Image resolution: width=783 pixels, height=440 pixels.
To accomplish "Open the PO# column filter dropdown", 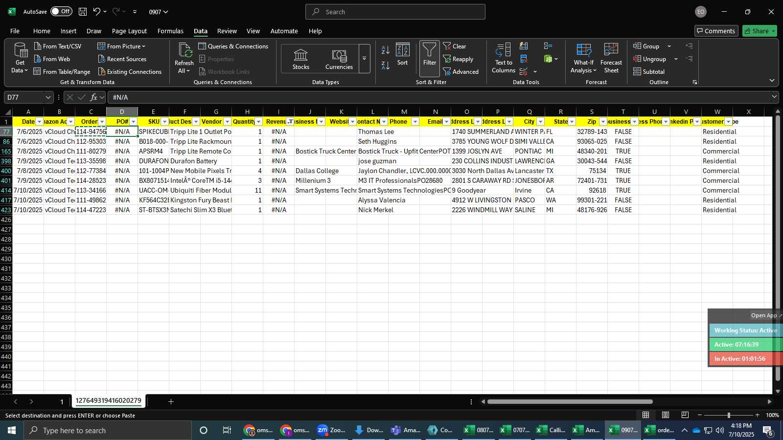I will pyautogui.click(x=133, y=122).
